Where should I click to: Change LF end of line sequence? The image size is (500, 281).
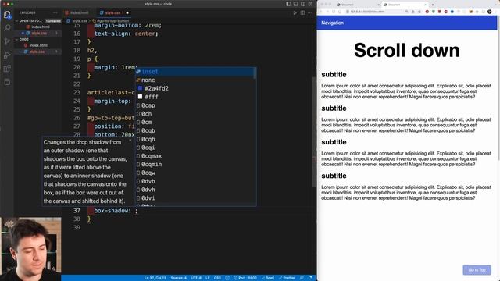pos(208,278)
